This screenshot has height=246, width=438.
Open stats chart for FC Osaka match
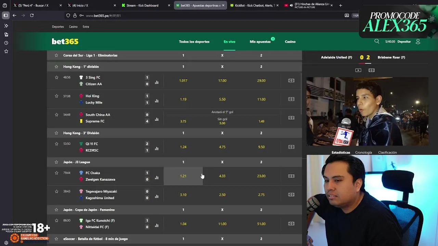[157, 178]
